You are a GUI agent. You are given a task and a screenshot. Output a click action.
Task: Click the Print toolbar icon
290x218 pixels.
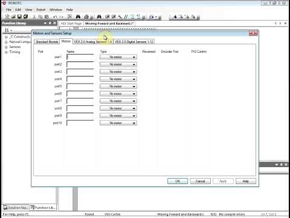click(86, 17)
